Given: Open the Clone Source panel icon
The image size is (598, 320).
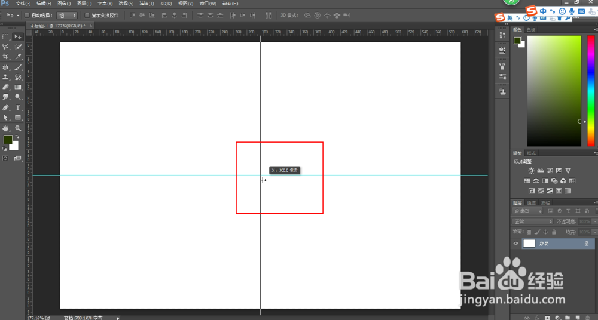Looking at the screenshot, I should coord(502,91).
